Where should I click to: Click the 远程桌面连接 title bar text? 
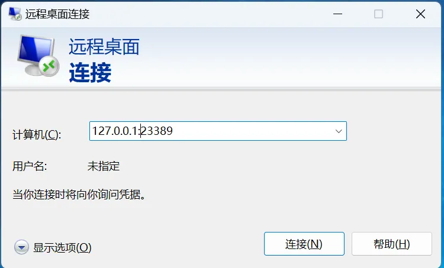pos(57,14)
